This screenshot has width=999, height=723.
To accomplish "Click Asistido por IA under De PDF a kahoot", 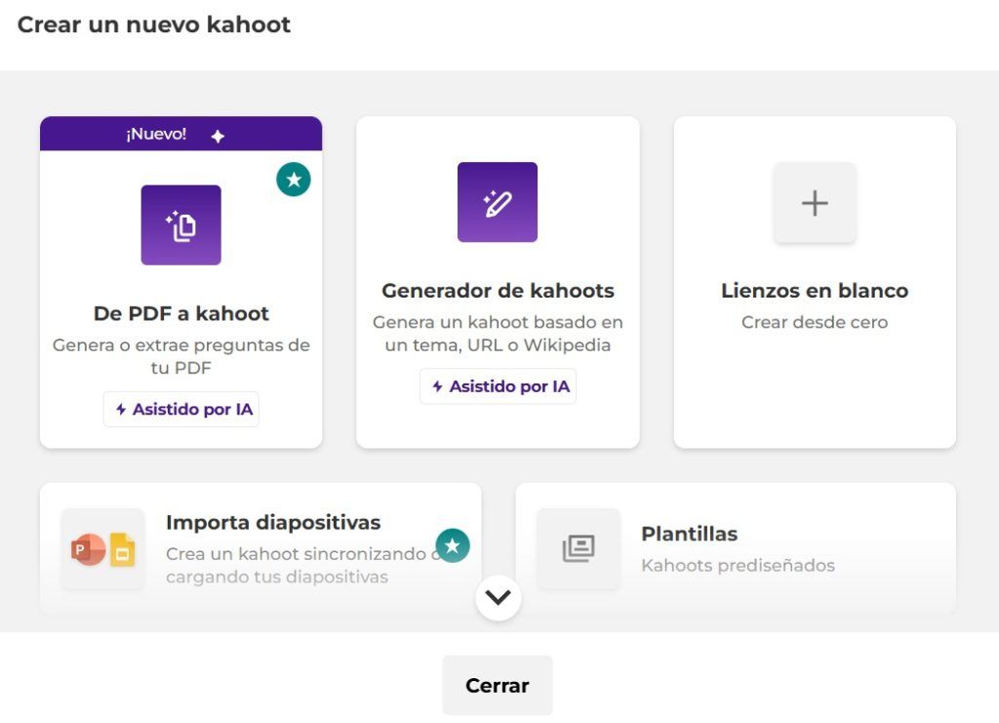I will pyautogui.click(x=181, y=409).
